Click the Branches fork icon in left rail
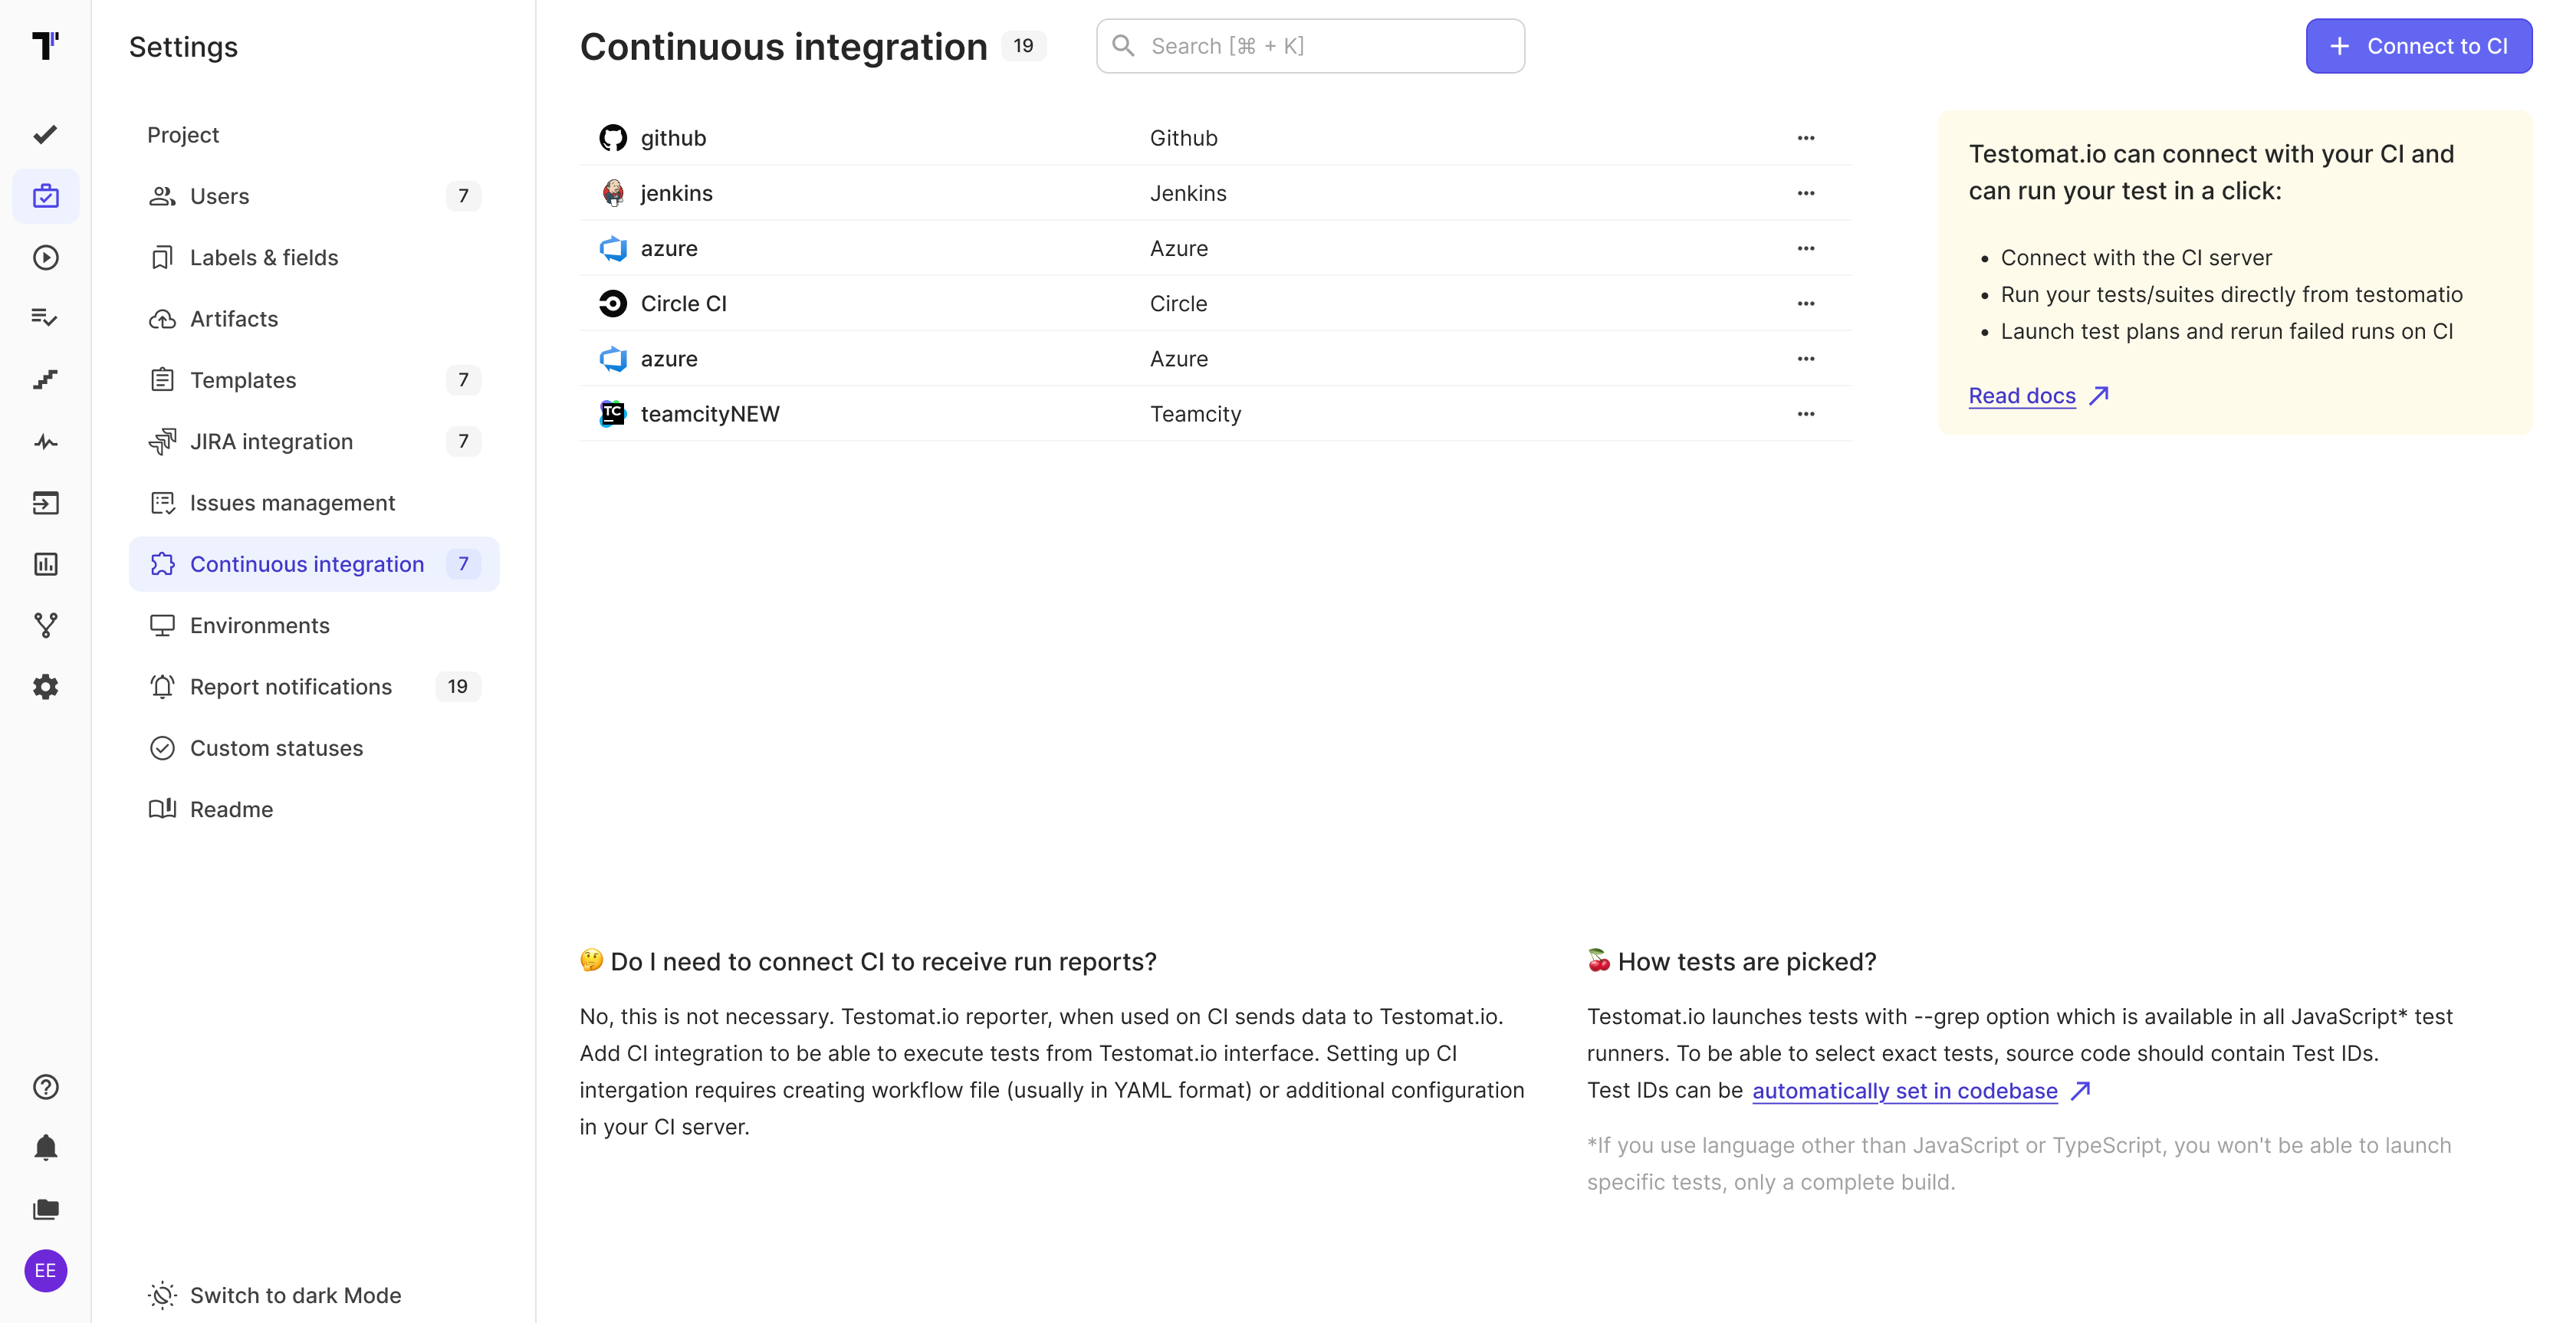Screen dimensions: 2576x1323 coord(45,625)
